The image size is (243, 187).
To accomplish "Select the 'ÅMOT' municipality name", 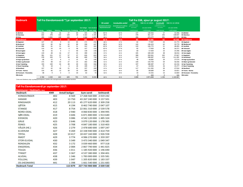I will click(x=21, y=137).
